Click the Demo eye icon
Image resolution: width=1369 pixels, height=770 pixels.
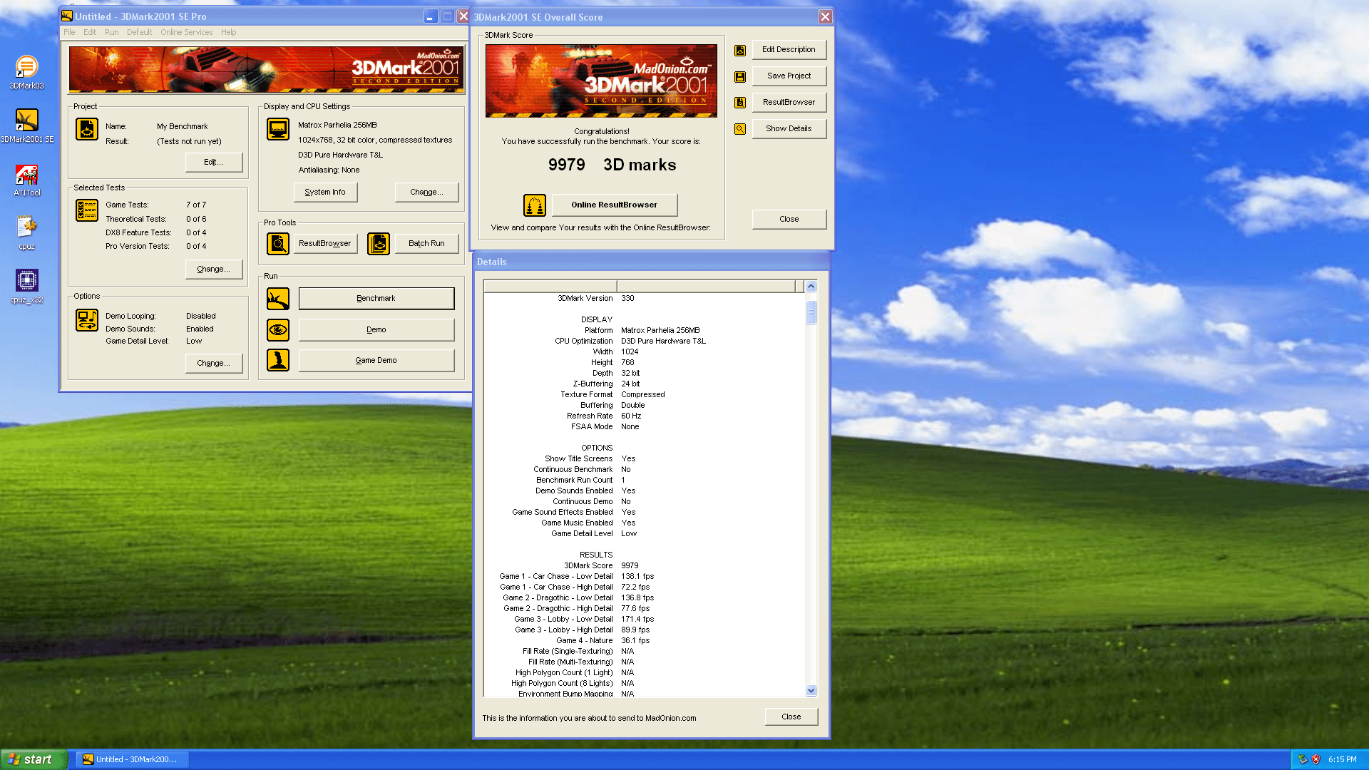[x=278, y=329]
